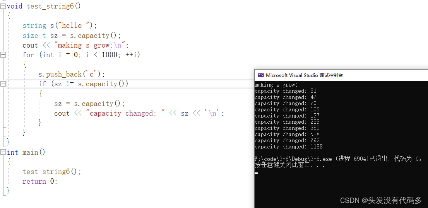Click console line 'capacity changed: 70'
Image resolution: width=428 pixels, height=208 pixels.
[x=286, y=104]
